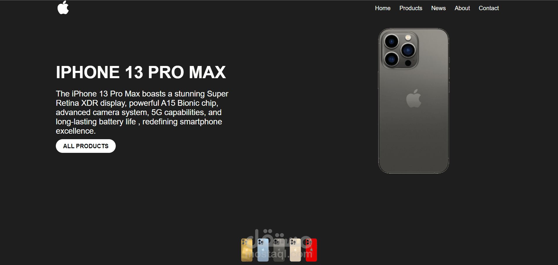Select the gold iPhone color thumbnail
This screenshot has width=558, height=265.
tap(247, 250)
